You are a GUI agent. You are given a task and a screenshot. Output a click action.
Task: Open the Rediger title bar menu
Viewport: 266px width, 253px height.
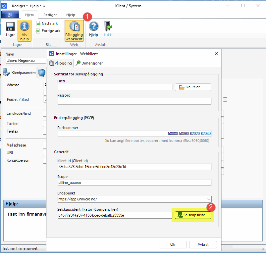click(x=20, y=6)
